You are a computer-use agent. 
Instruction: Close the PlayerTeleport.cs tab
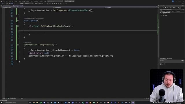tap(23, 6)
